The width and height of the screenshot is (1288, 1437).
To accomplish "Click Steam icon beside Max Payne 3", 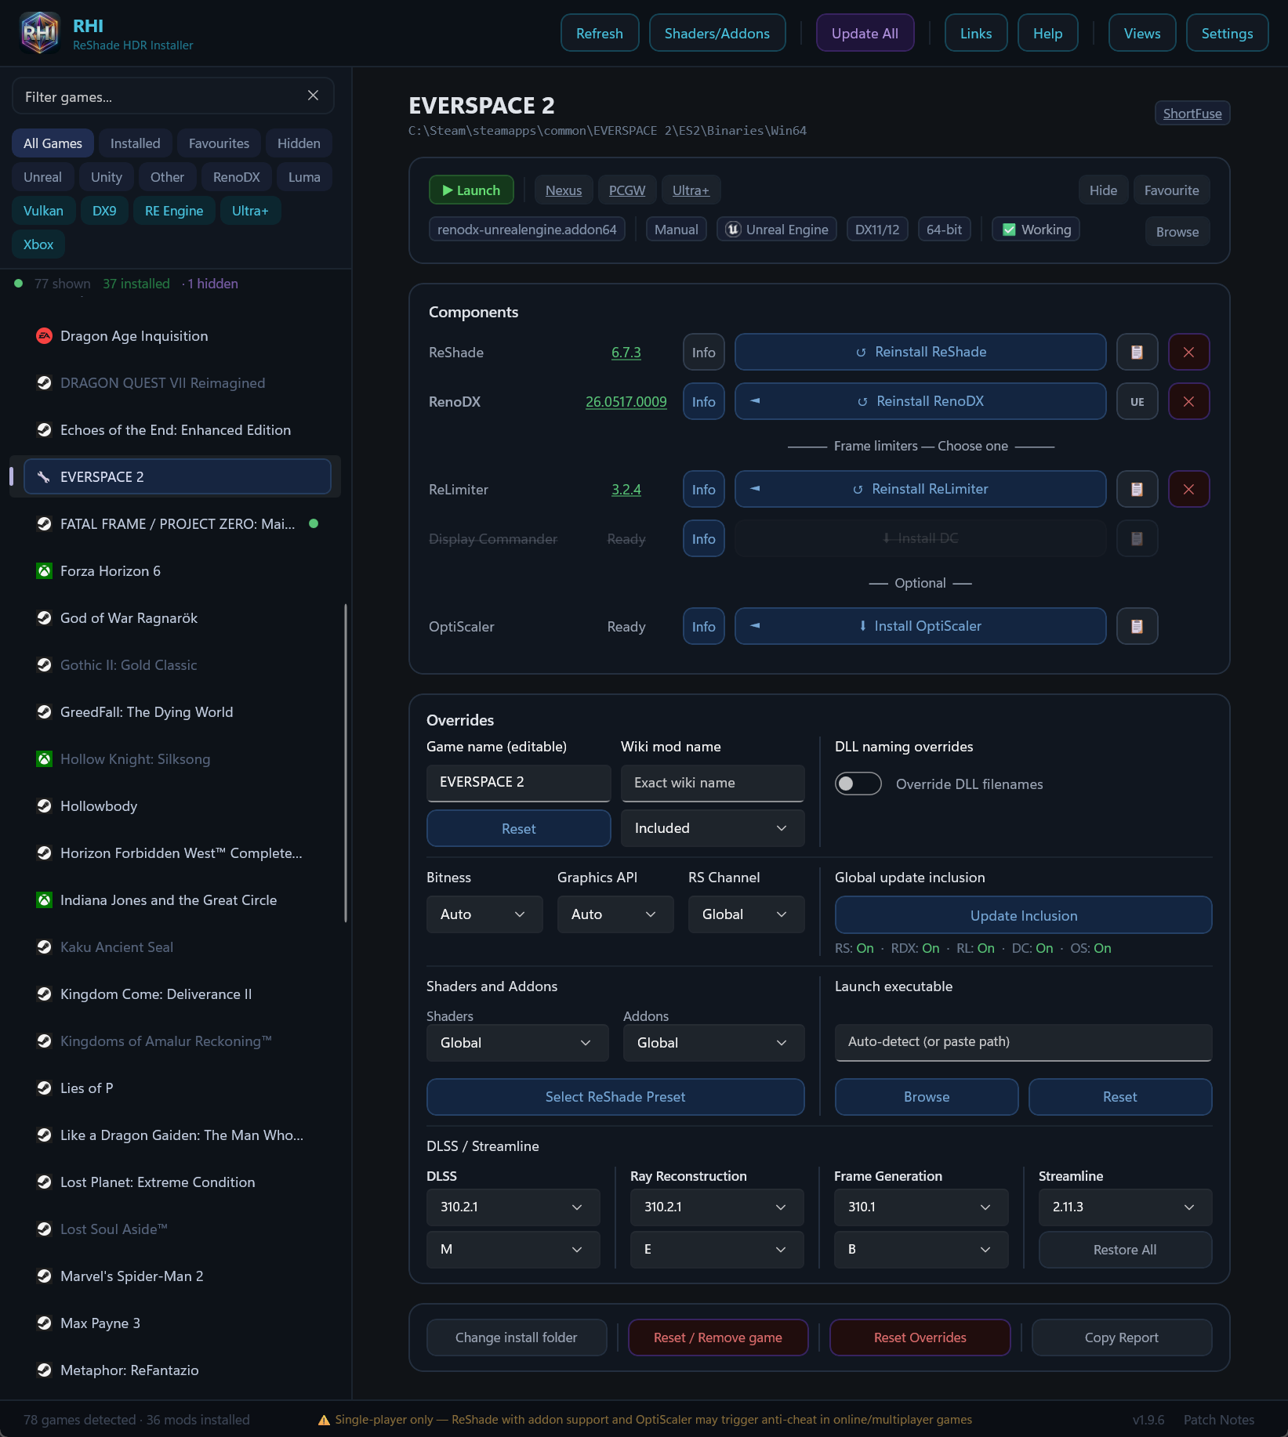I will (x=45, y=1323).
